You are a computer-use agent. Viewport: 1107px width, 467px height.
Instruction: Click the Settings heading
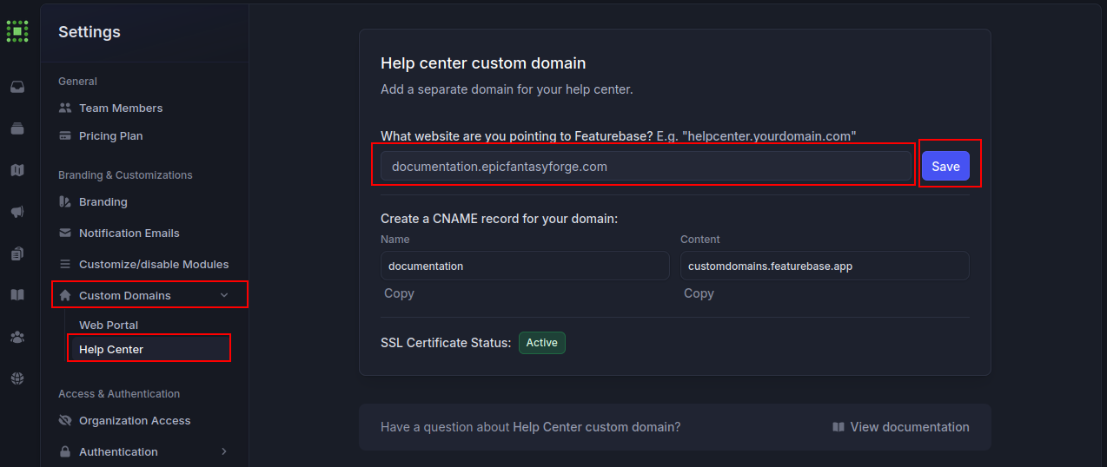coord(89,32)
